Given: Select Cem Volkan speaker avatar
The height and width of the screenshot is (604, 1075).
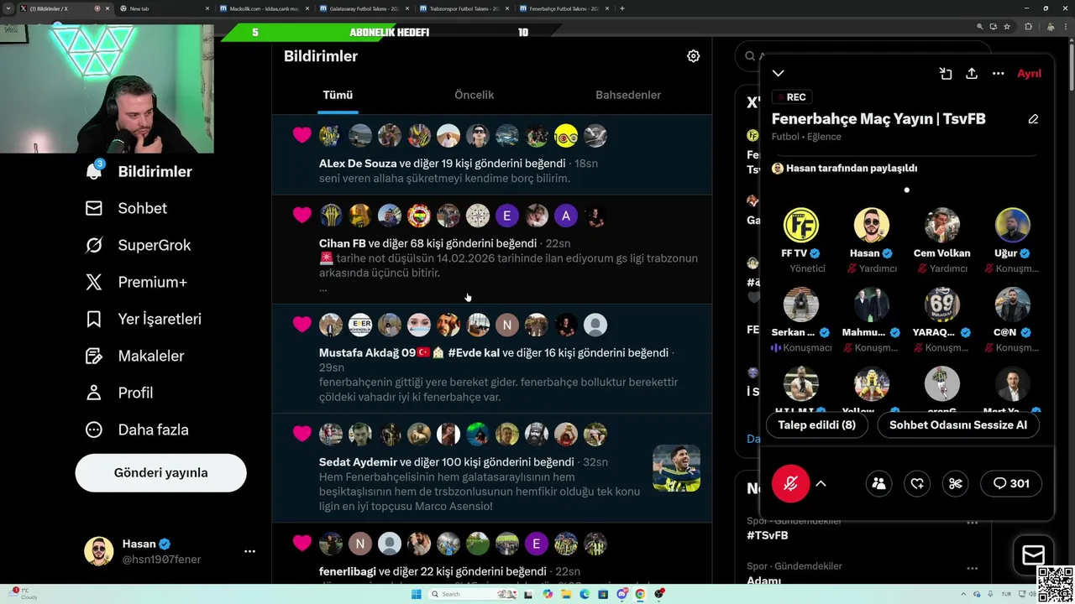Looking at the screenshot, I should click(x=942, y=225).
